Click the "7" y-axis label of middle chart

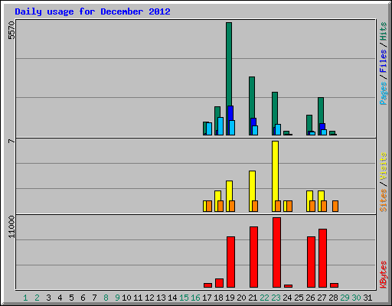pyautogui.click(x=11, y=141)
